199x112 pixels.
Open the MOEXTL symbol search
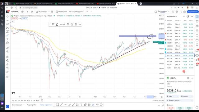(x=15, y=12)
